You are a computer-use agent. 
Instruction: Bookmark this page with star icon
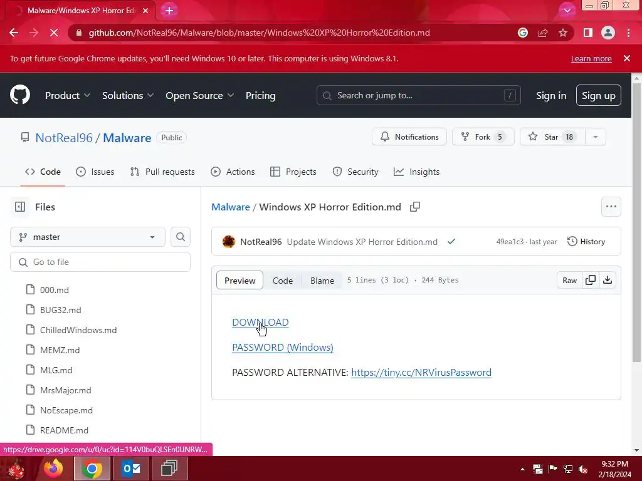(563, 33)
